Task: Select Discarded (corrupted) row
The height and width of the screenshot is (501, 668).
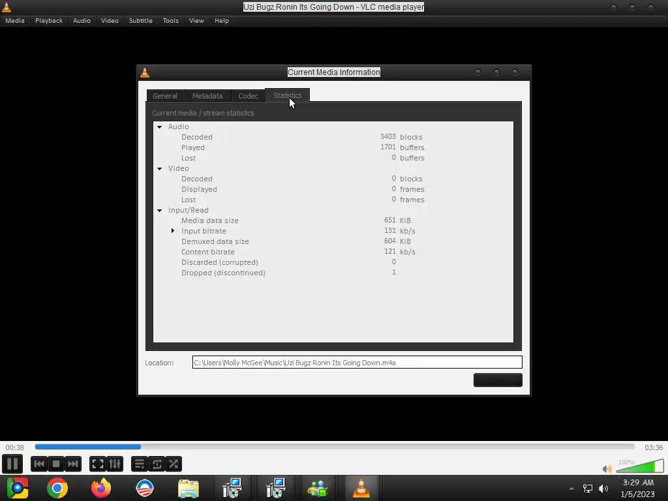Action: [x=333, y=262]
